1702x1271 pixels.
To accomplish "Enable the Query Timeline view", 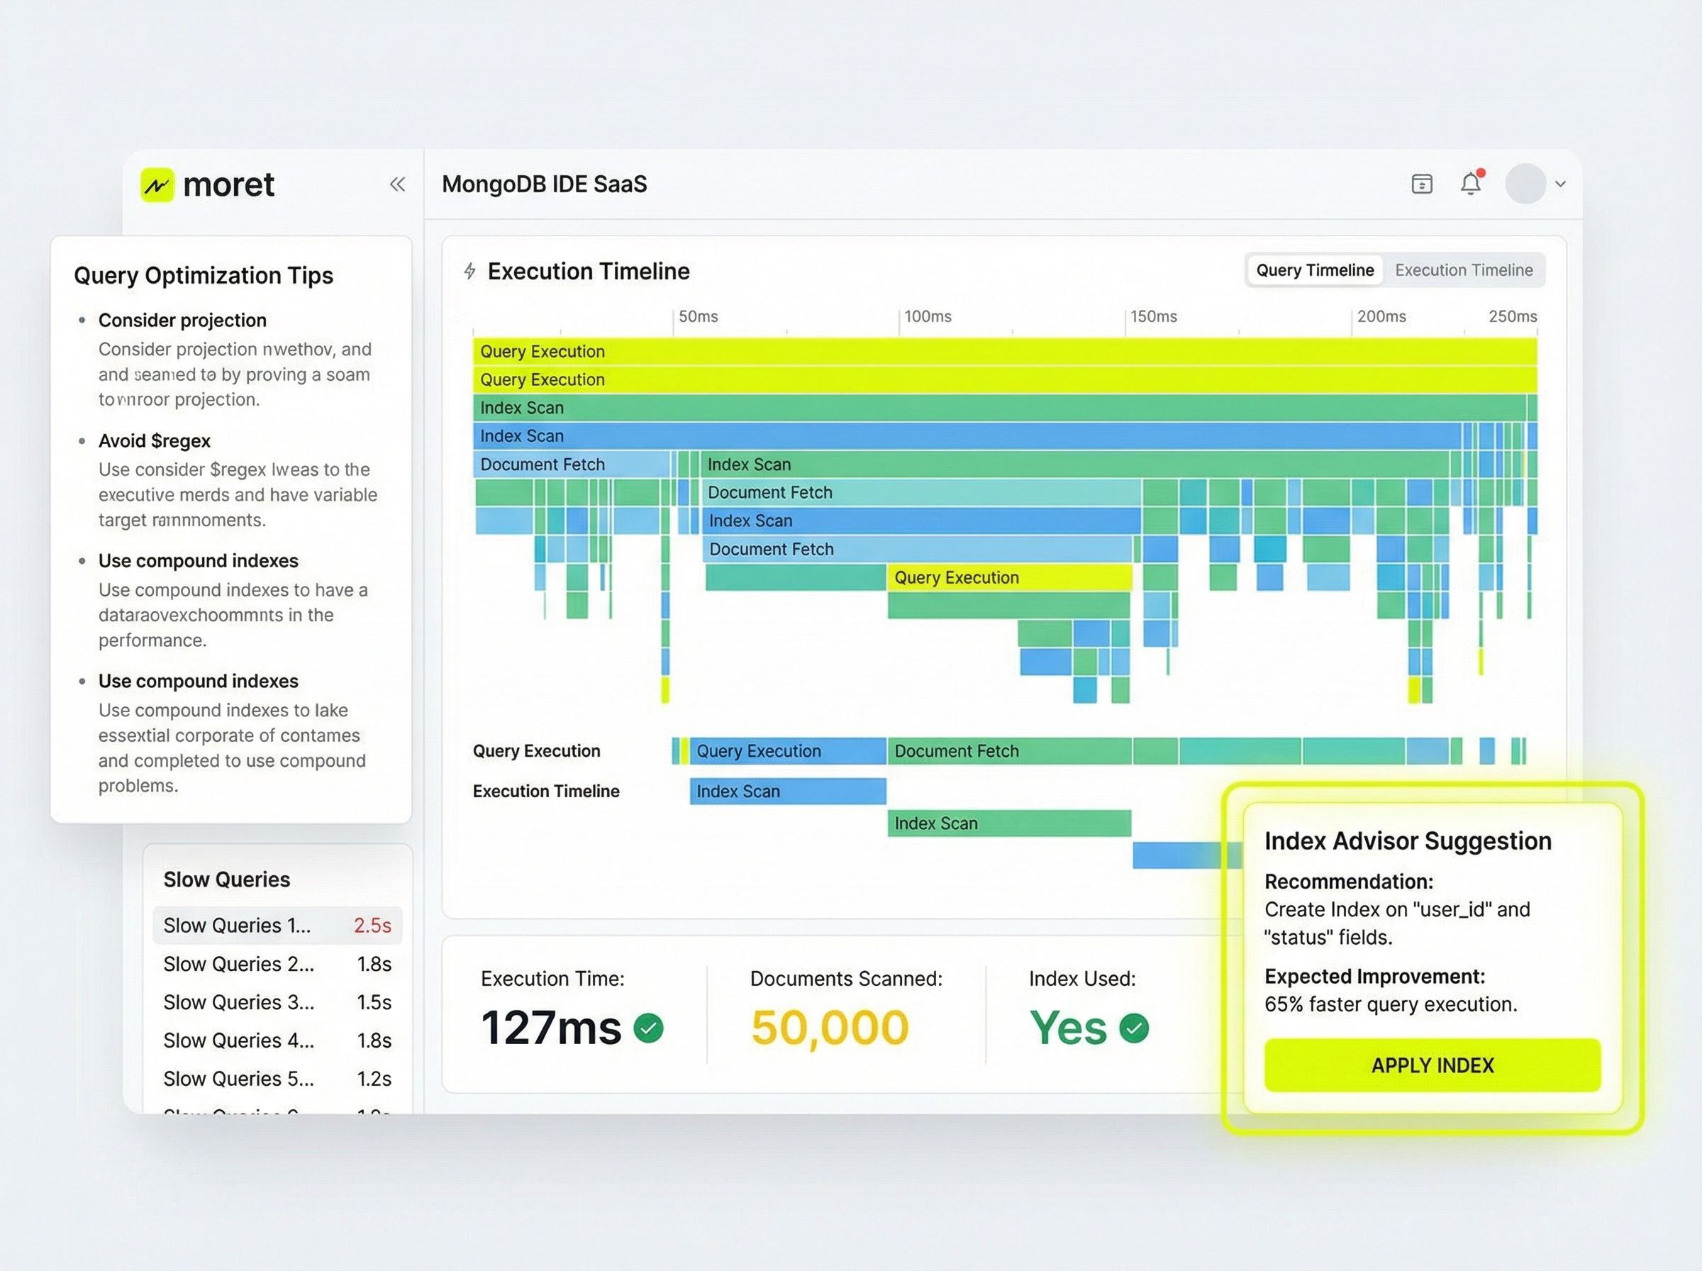I will click(1314, 270).
